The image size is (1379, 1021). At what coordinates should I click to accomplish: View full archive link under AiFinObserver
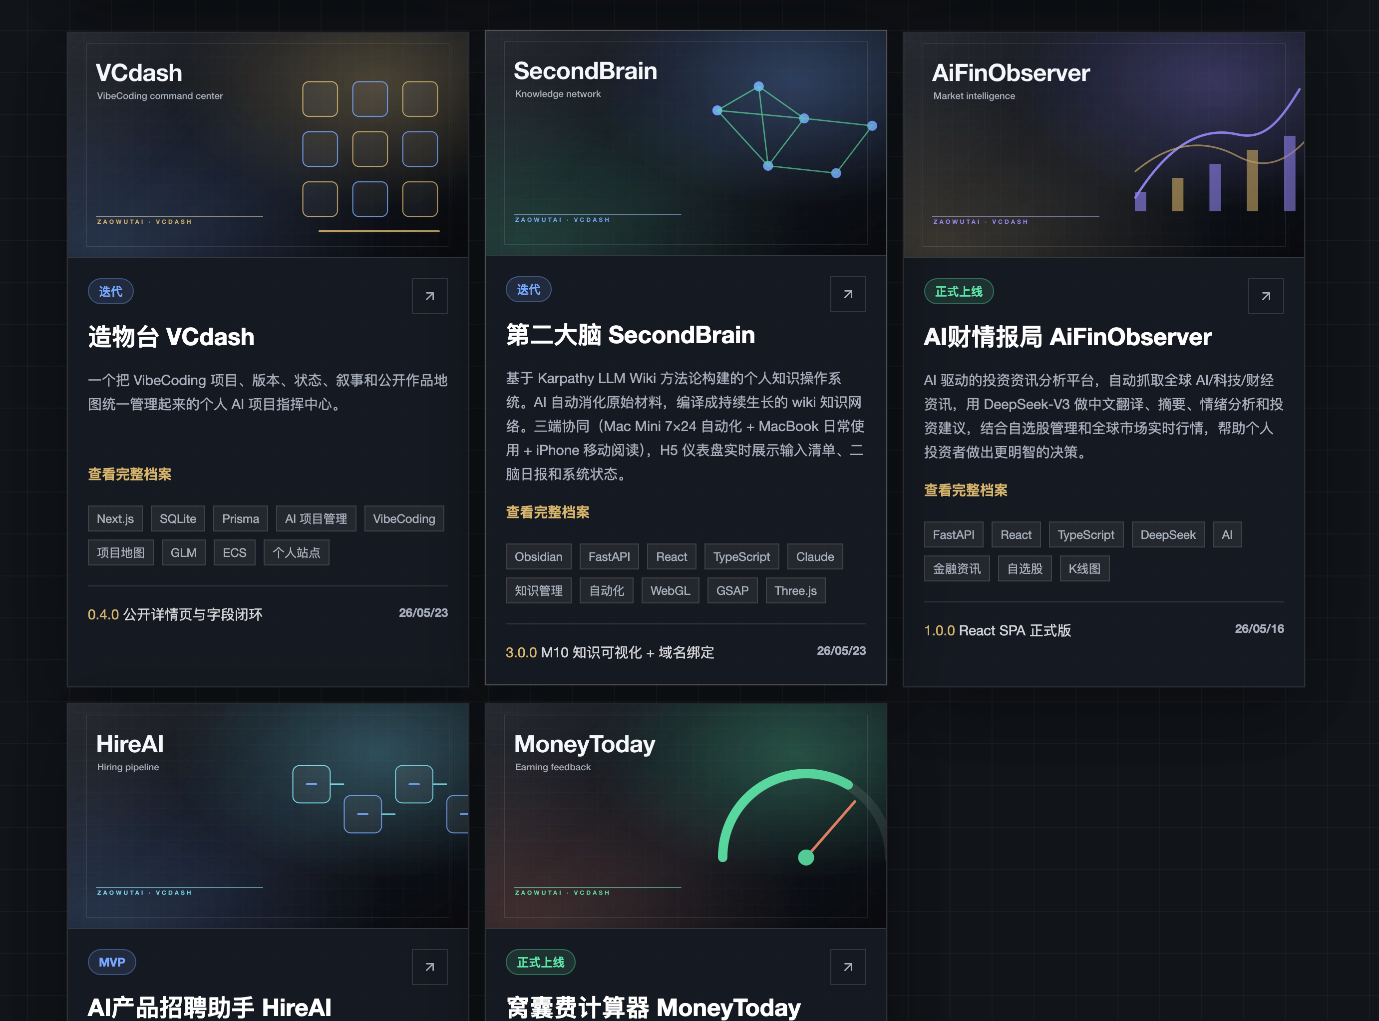click(966, 490)
